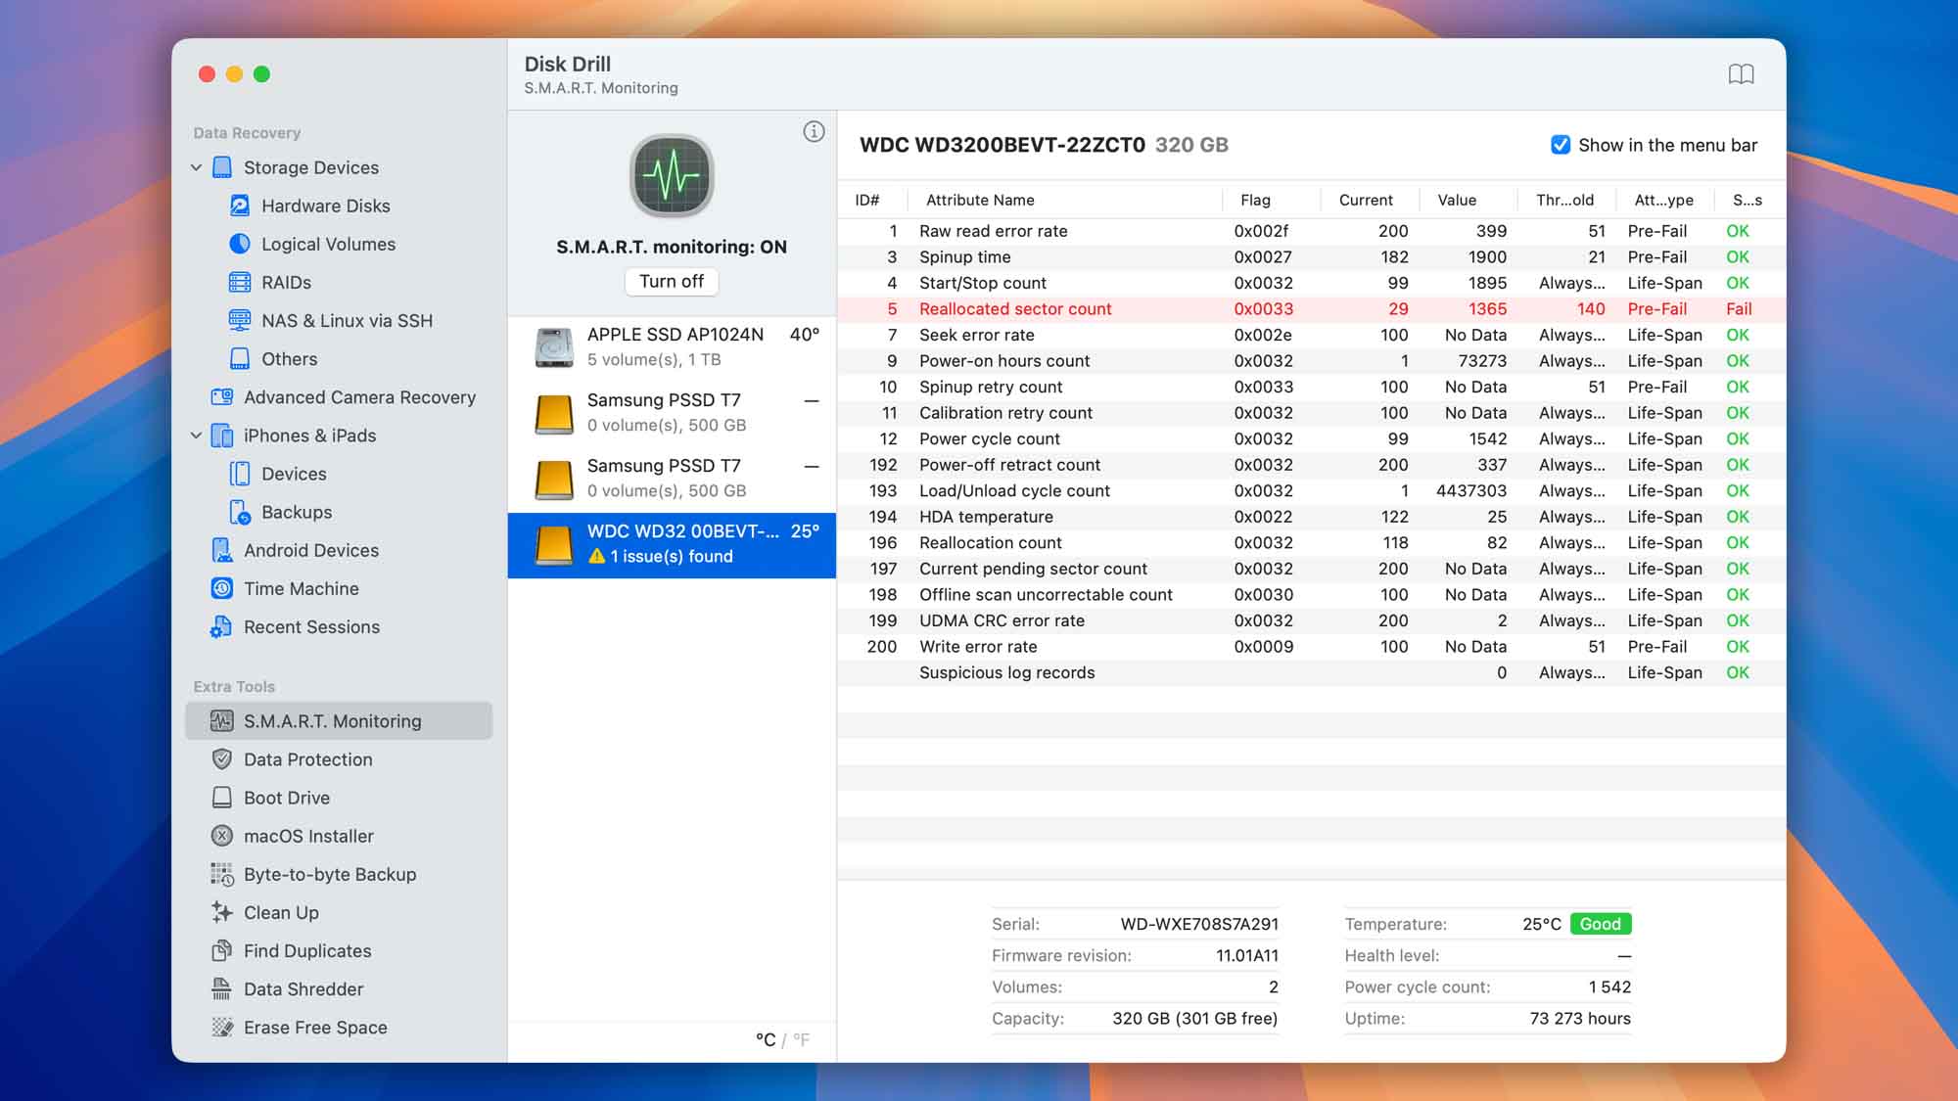Click the documentation book icon
Screen dimensions: 1958x1101
[x=1744, y=73]
